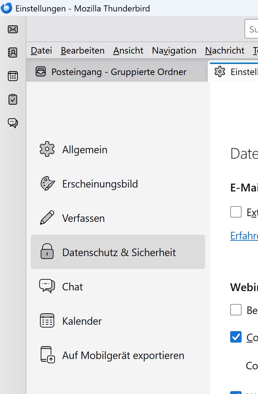Open the Calendar space in left toolbar

(13, 76)
